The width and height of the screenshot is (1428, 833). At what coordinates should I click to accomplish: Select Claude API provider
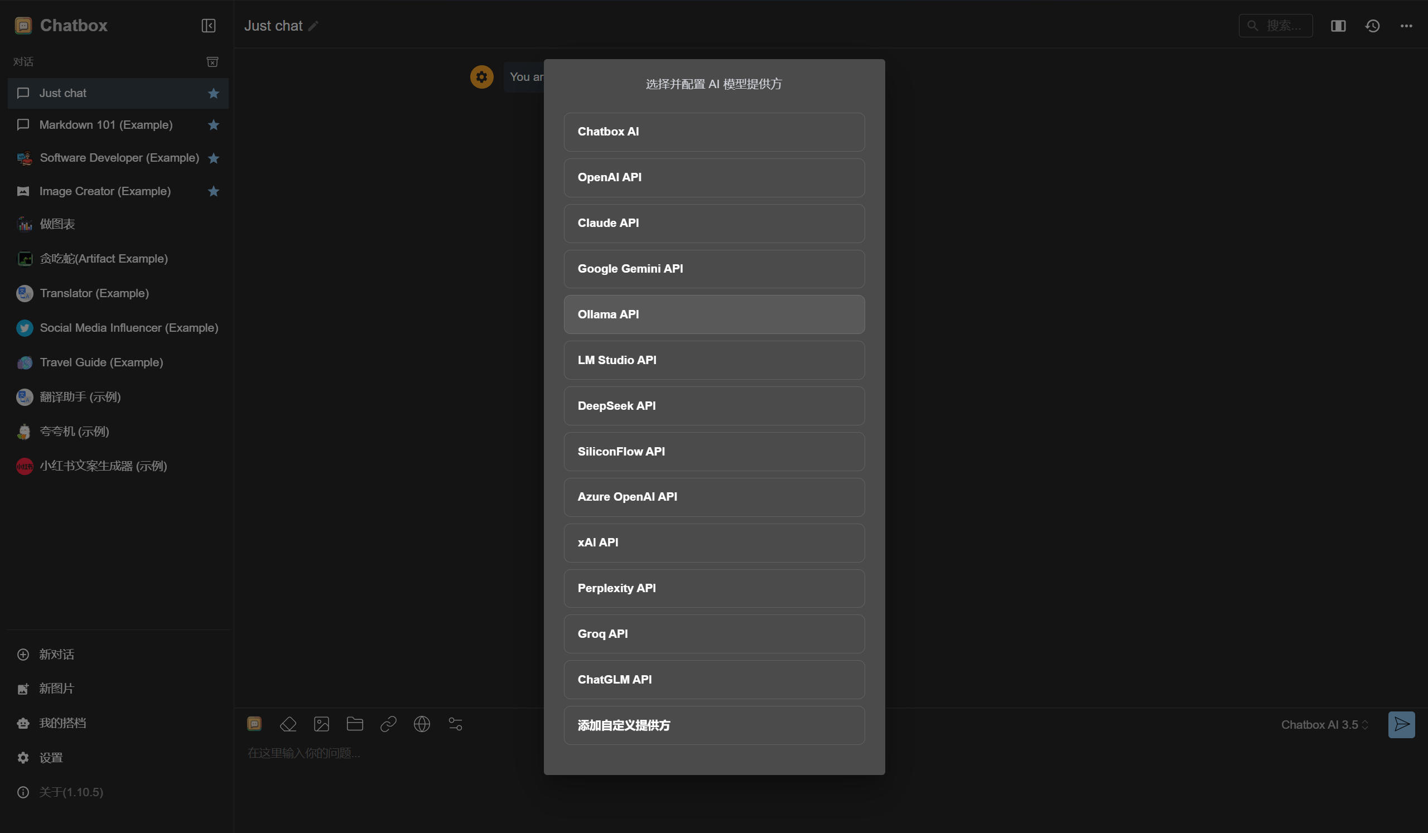(714, 223)
